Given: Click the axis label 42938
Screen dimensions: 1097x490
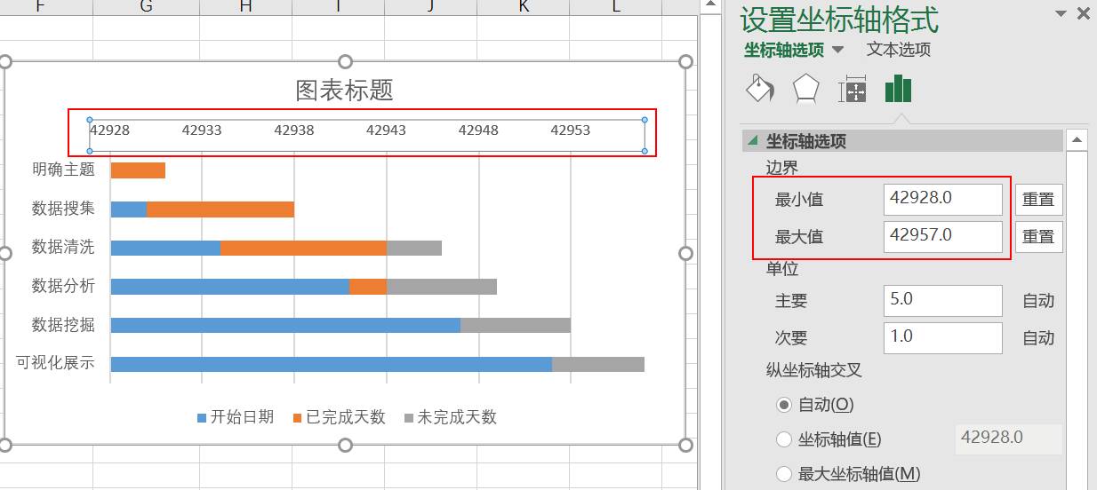Looking at the screenshot, I should point(294,130).
